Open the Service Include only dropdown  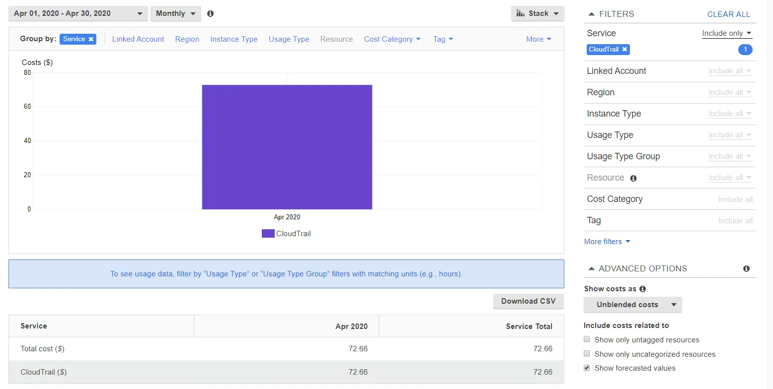coord(727,33)
